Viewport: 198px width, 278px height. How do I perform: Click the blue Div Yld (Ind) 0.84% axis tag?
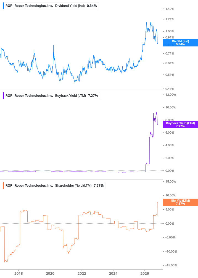pos(180,43)
